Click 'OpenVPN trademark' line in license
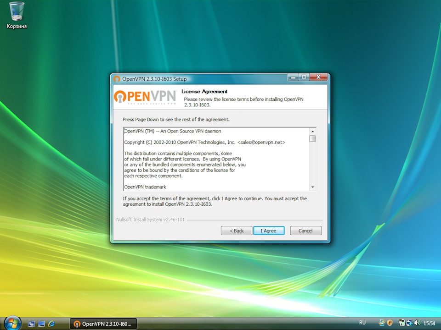The width and height of the screenshot is (441, 330). tap(145, 187)
